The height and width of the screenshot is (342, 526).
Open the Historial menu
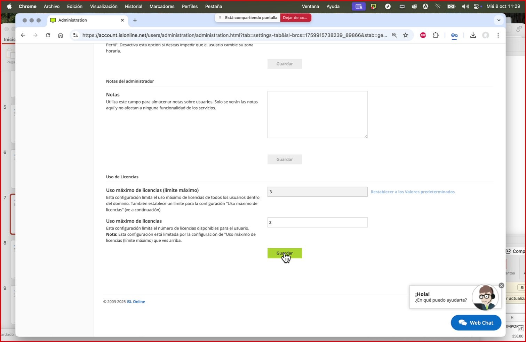(133, 6)
